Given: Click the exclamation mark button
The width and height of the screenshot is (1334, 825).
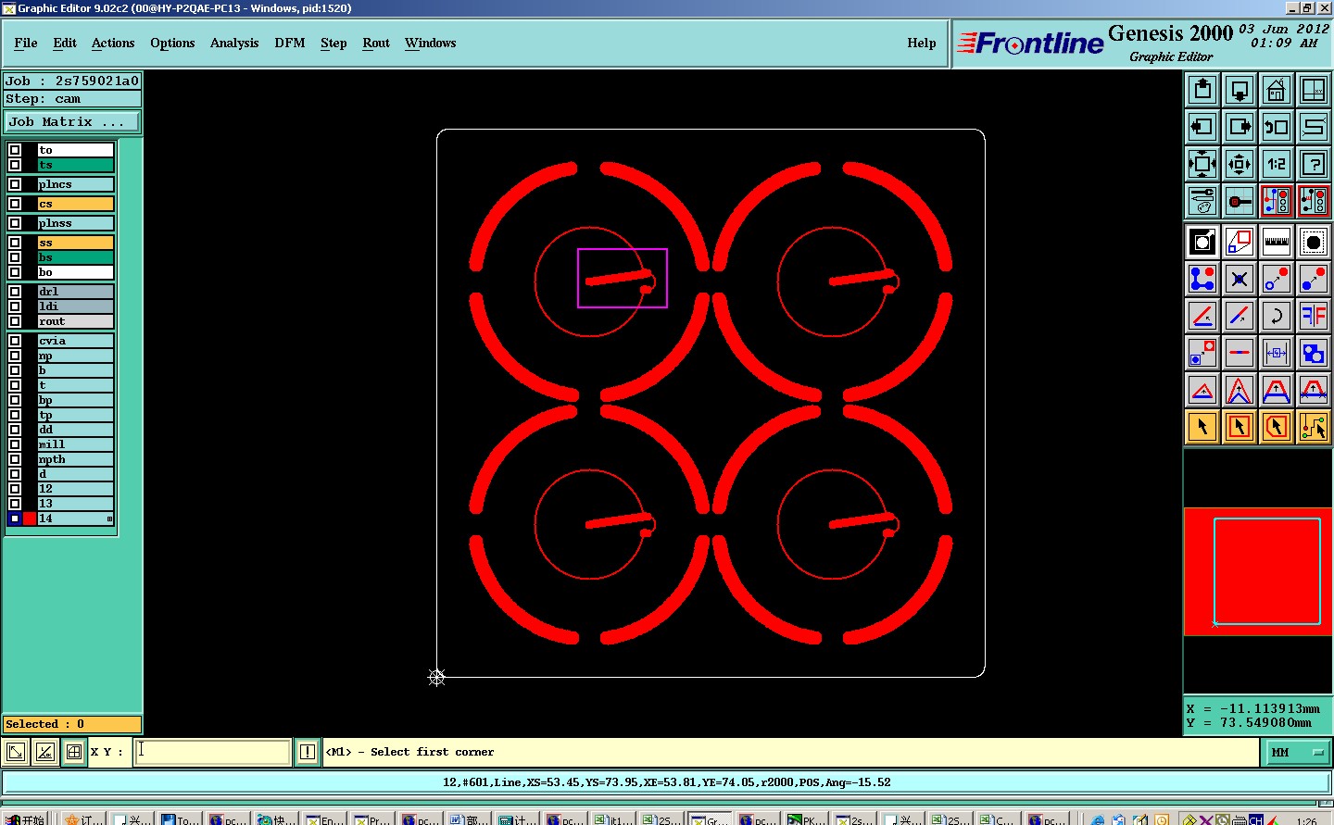Looking at the screenshot, I should point(308,752).
